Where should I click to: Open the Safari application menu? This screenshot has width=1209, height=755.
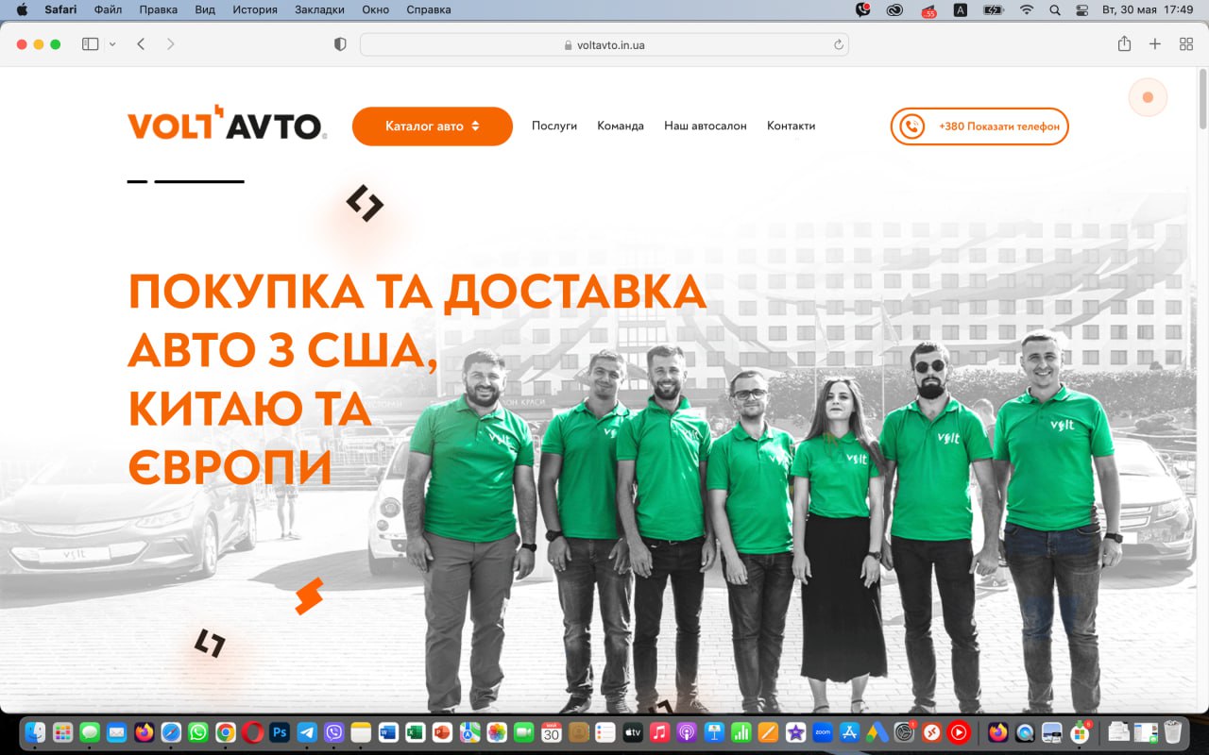[60, 9]
